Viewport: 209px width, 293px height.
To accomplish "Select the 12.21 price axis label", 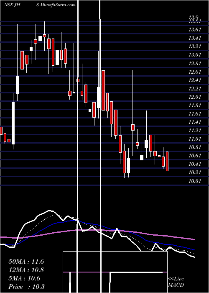I will point(195,89).
